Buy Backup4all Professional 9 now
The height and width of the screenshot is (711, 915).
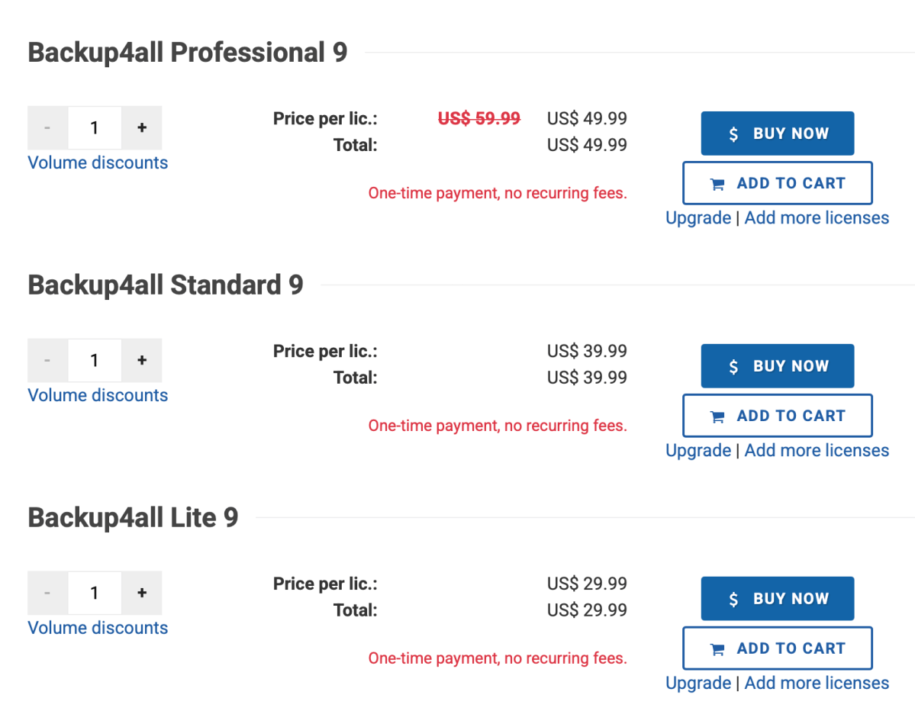point(778,134)
